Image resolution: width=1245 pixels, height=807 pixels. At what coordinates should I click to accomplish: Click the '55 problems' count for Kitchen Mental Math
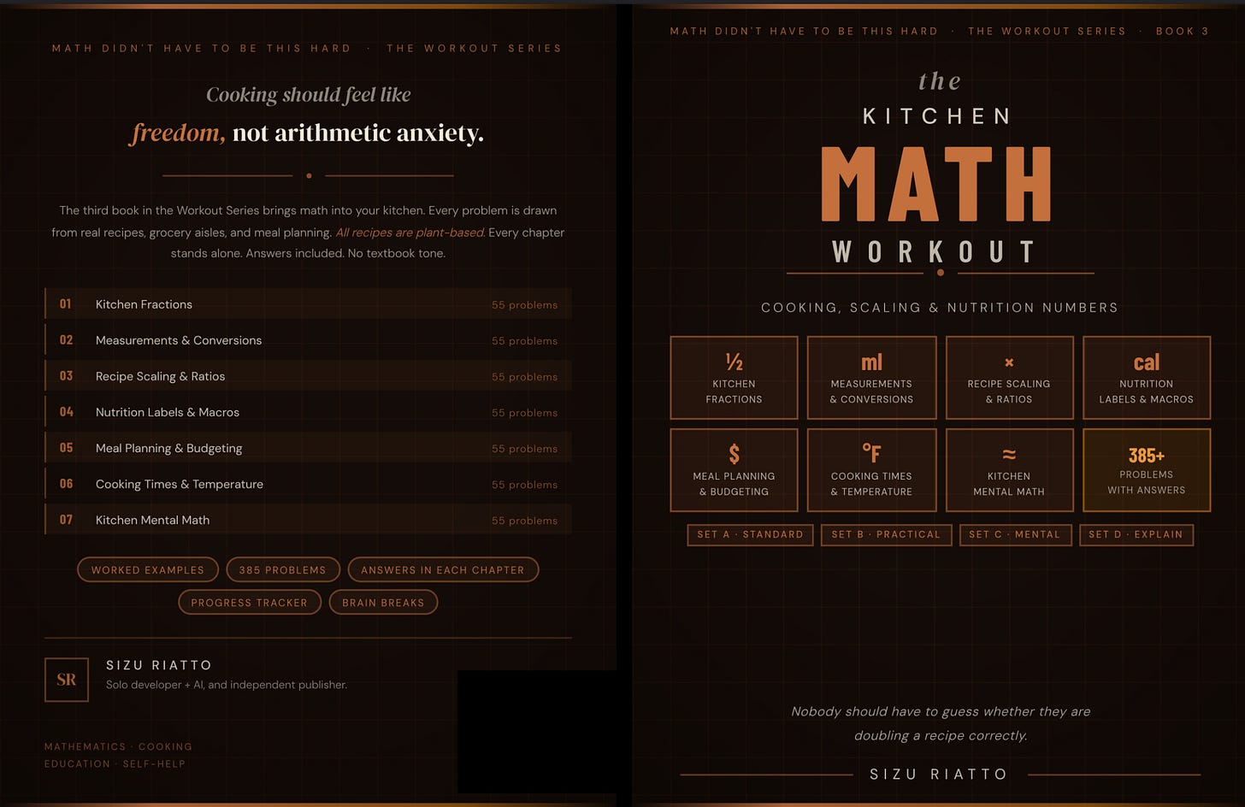(524, 521)
